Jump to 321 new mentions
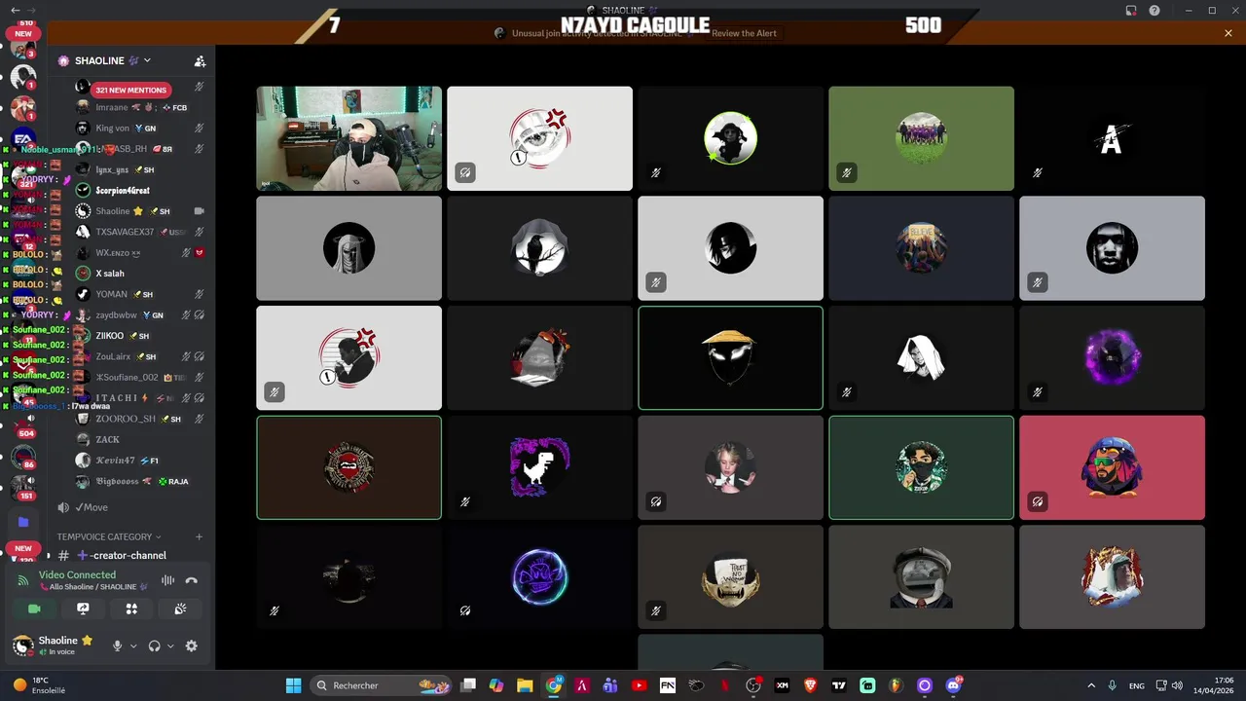Viewport: 1246px width, 701px height. click(131, 90)
